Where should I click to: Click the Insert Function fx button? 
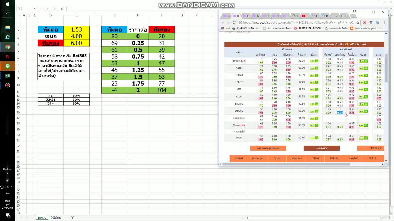pyautogui.click(x=62, y=9)
